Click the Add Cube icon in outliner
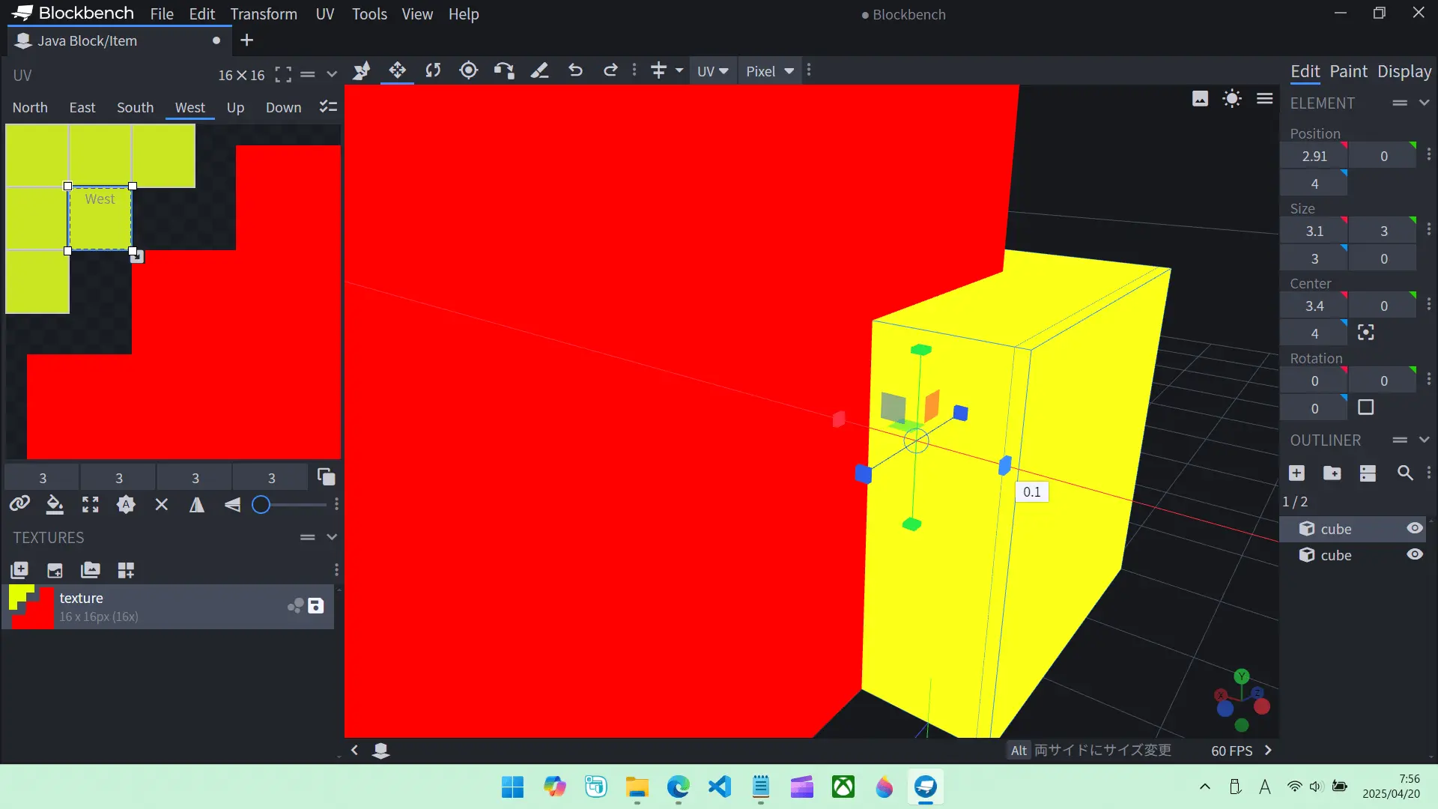Image resolution: width=1438 pixels, height=809 pixels. pos(1296,473)
